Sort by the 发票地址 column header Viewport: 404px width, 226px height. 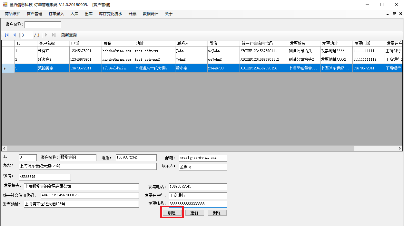point(336,43)
